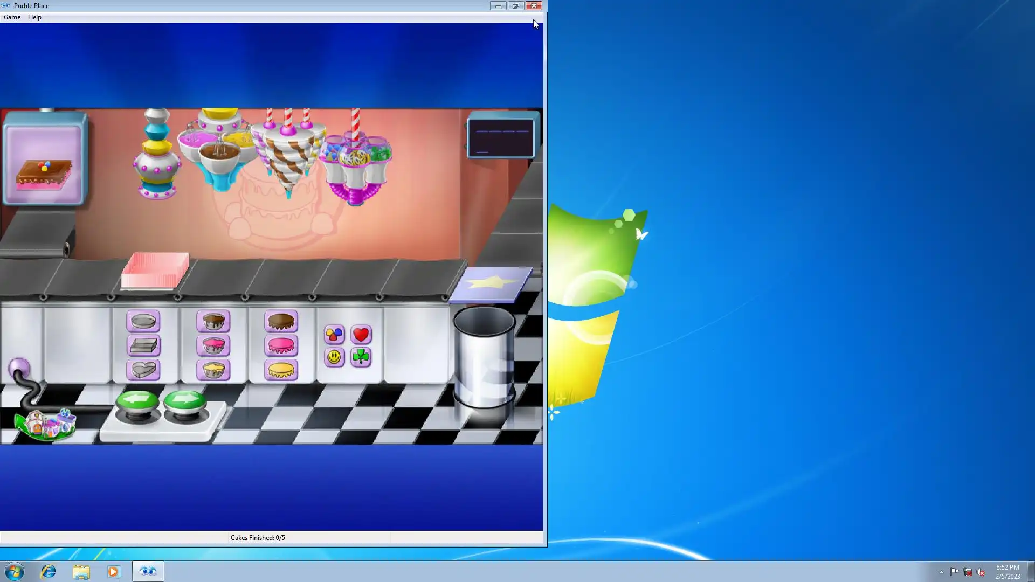The image size is (1035, 582).
Task: Apply chocolate brown icing
Action: (281, 321)
